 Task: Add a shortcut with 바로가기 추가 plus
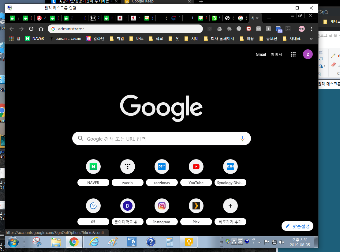tap(230, 212)
